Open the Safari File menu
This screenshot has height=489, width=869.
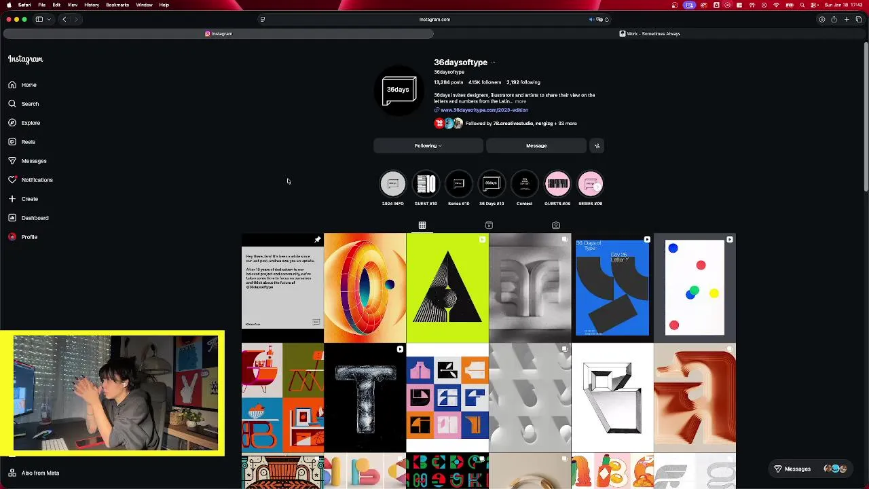coord(41,5)
